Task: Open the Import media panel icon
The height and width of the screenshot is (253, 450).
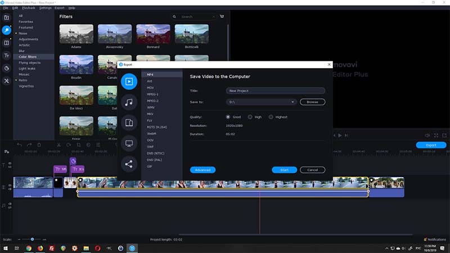Action: [6, 18]
